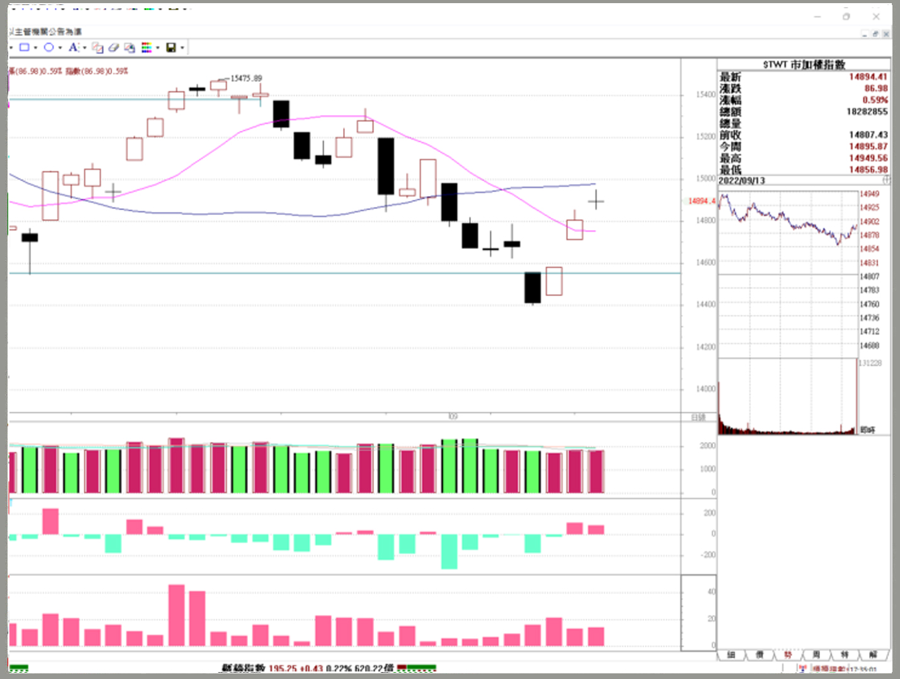Click the copy chart image icon
Screen dimensions: 900x679
coord(130,47)
